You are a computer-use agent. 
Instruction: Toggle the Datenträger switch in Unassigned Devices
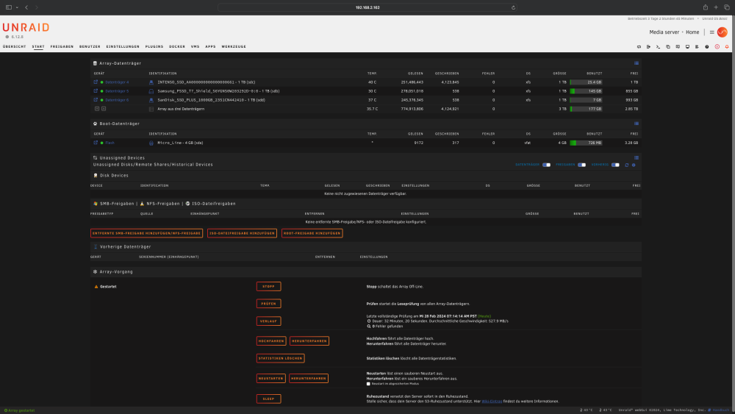pyautogui.click(x=547, y=165)
